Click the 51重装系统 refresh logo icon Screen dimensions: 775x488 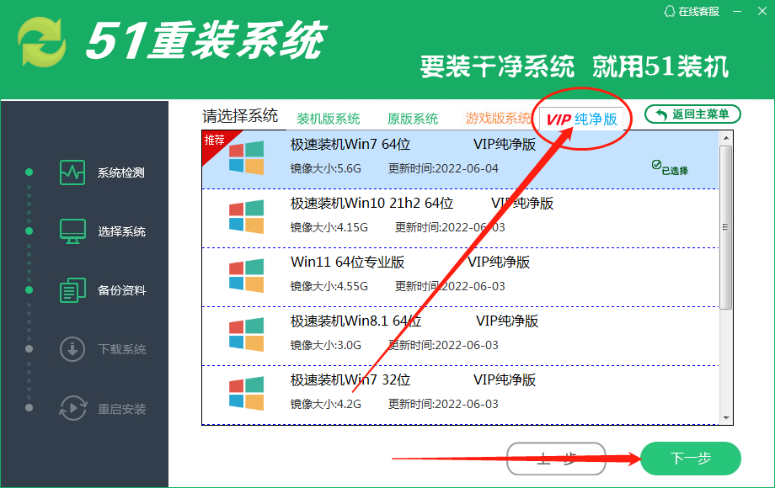point(41,42)
